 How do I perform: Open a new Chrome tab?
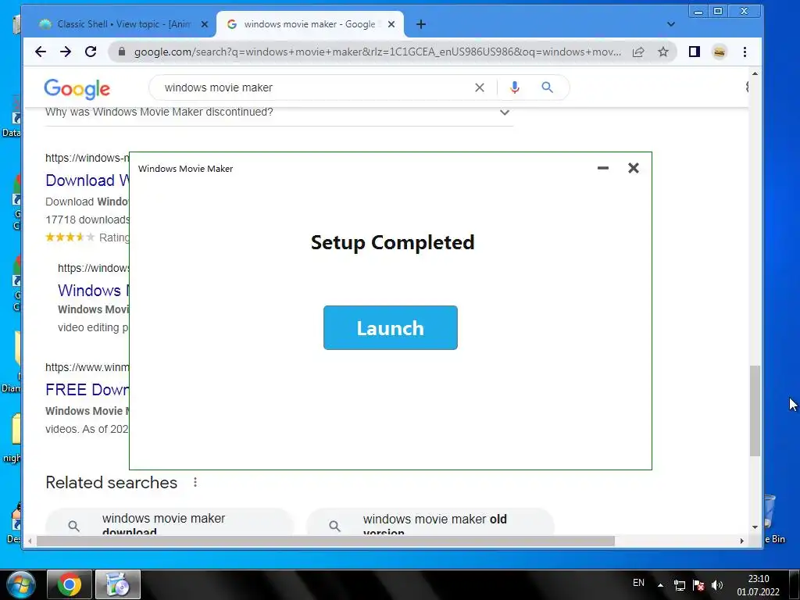[421, 24]
